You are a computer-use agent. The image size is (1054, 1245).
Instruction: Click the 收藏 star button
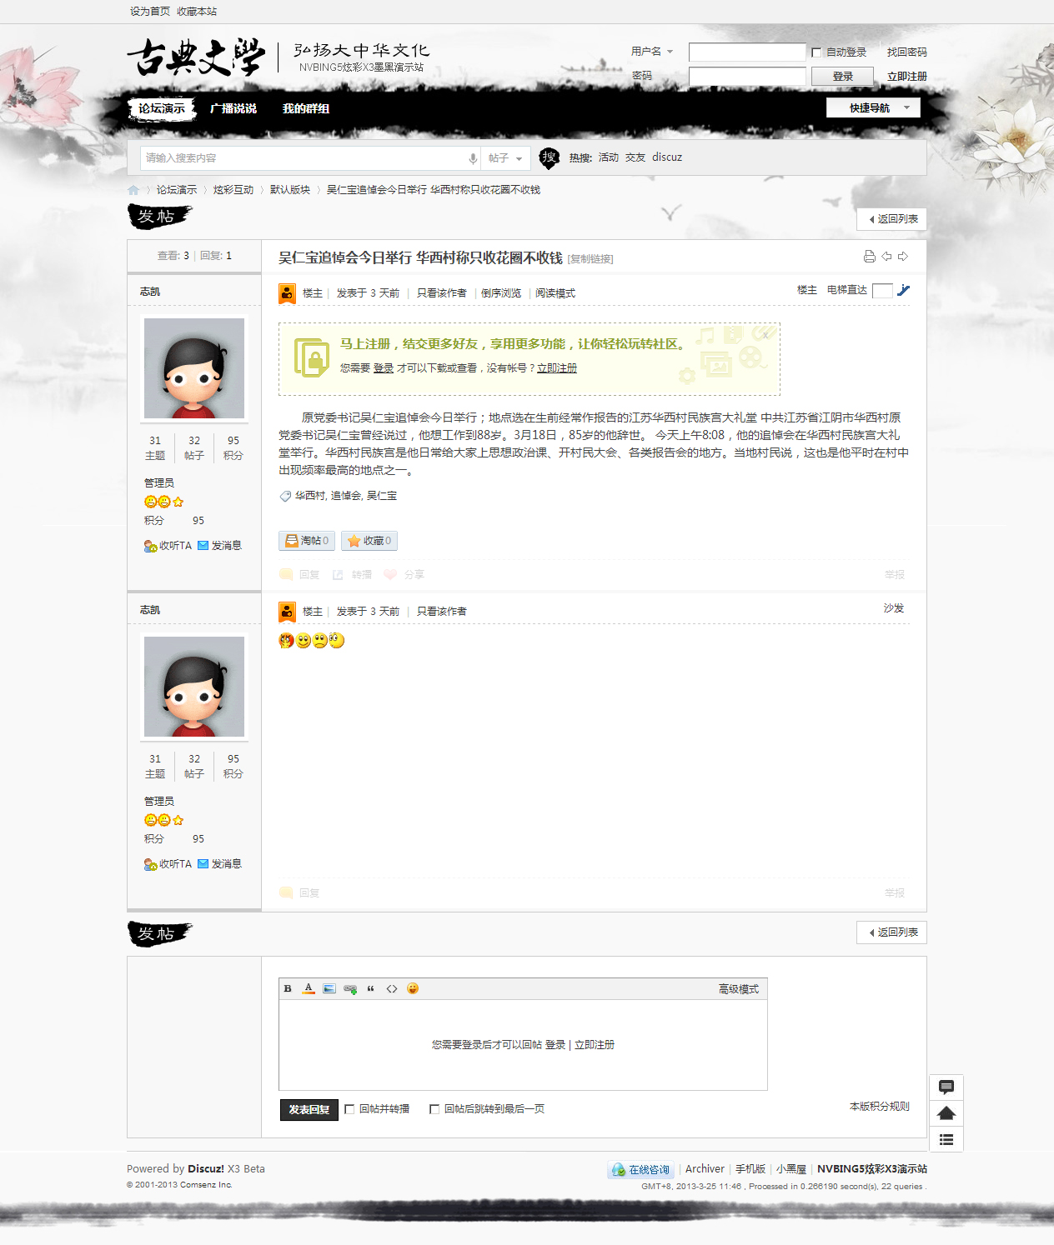pos(369,541)
